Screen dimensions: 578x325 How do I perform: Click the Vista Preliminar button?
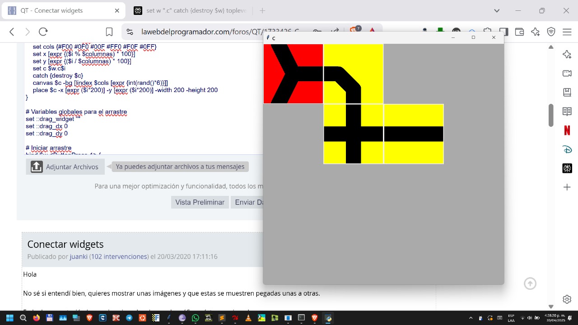point(200,202)
